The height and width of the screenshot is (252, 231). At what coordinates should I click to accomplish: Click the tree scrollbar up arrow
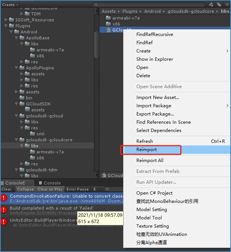[x=97, y=11]
